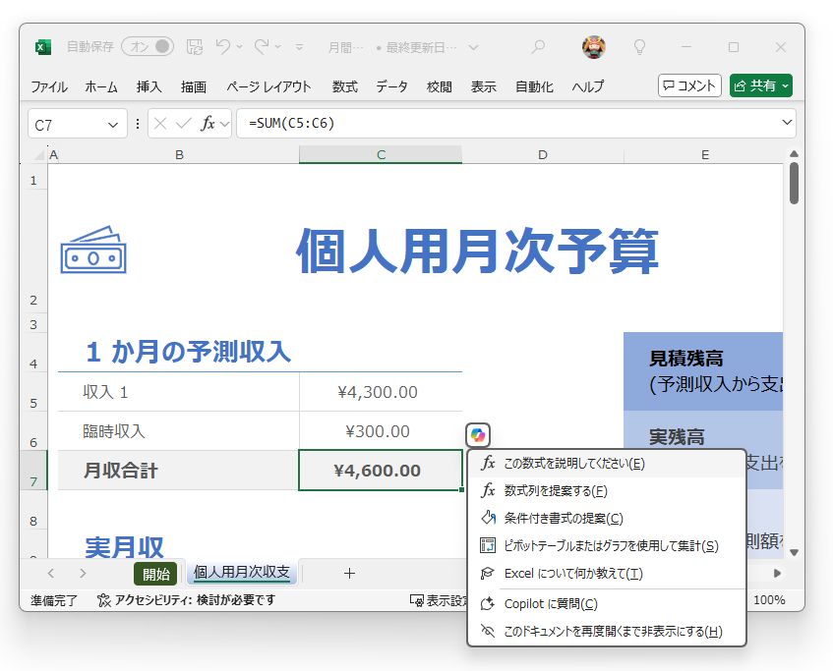This screenshot has width=833, height=671.
Task: Click the コメント button
Action: click(x=689, y=85)
